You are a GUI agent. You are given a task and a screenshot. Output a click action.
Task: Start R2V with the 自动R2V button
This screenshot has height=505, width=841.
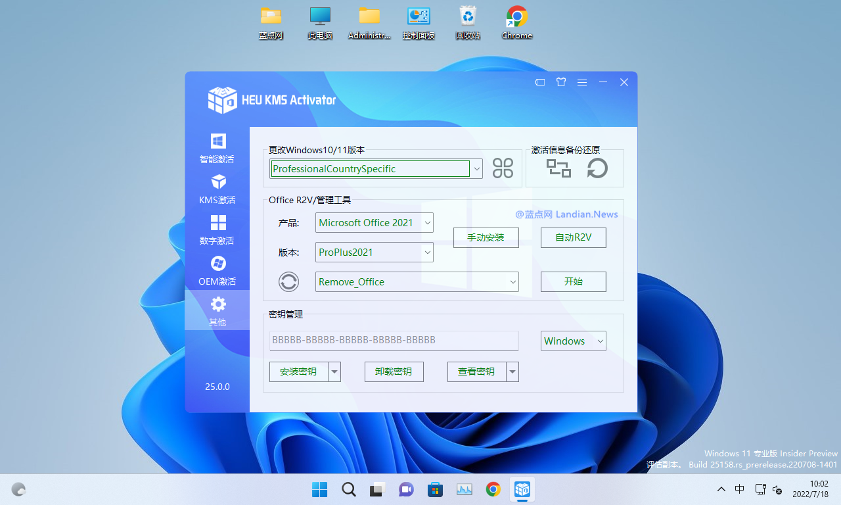point(573,237)
